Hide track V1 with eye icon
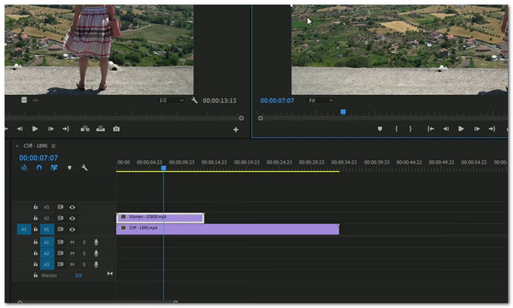 click(x=73, y=229)
